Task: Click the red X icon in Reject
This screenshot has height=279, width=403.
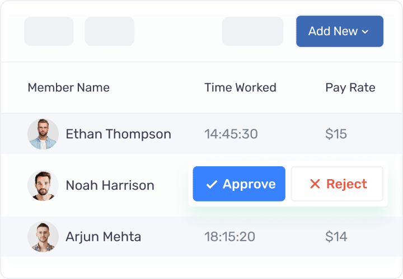Action: 315,184
